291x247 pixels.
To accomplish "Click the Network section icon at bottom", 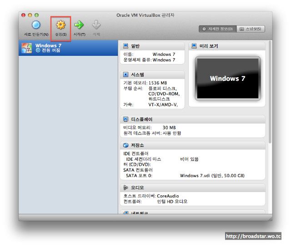I will (x=125, y=213).
